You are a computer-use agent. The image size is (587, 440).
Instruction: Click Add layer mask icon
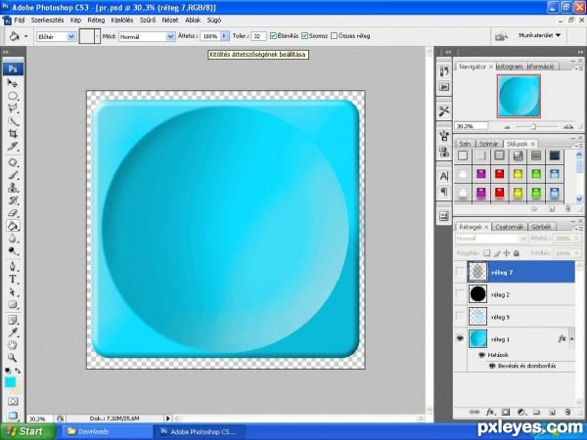pyautogui.click(x=506, y=412)
